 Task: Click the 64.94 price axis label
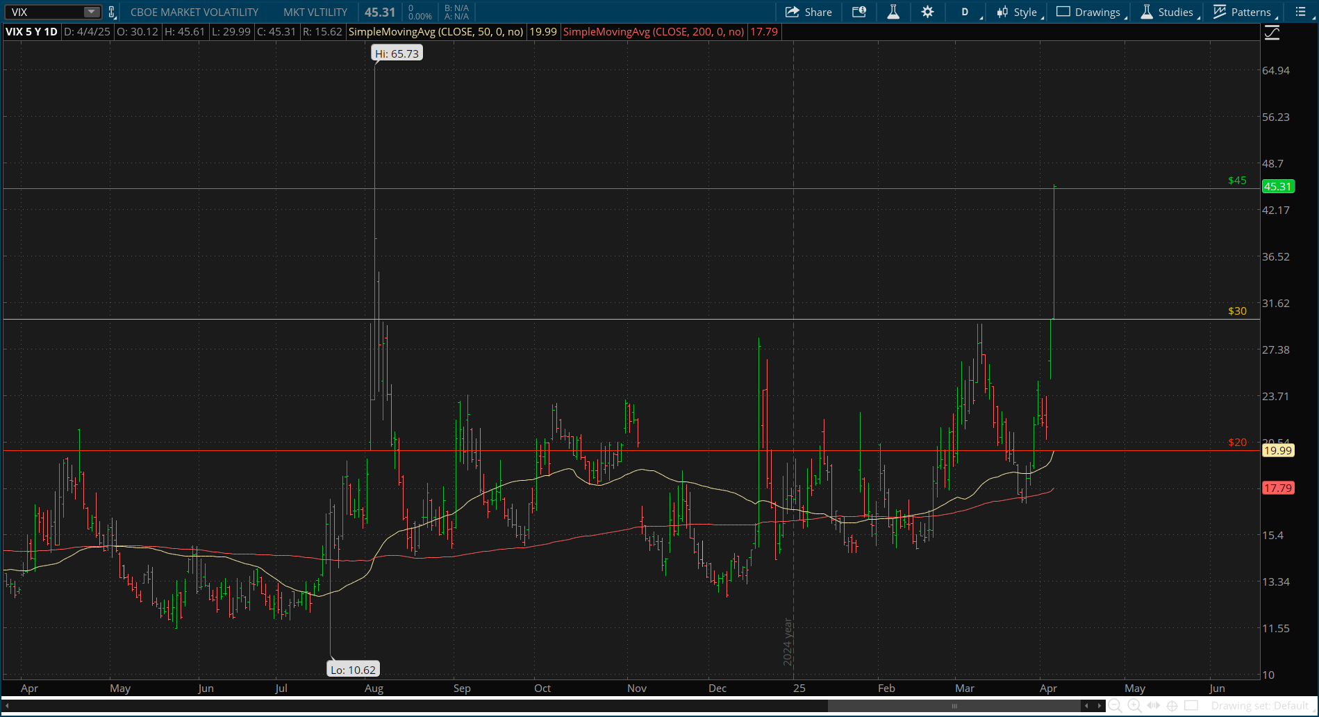pos(1276,71)
